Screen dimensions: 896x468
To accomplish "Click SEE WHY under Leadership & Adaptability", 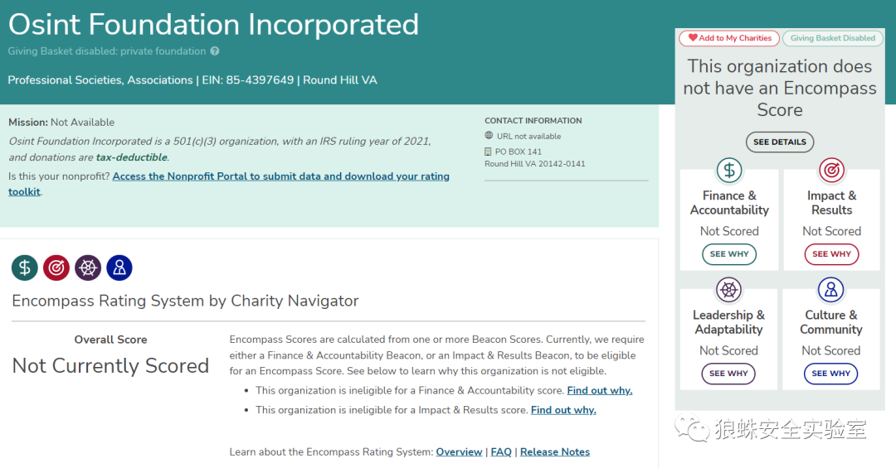I will [x=728, y=374].
